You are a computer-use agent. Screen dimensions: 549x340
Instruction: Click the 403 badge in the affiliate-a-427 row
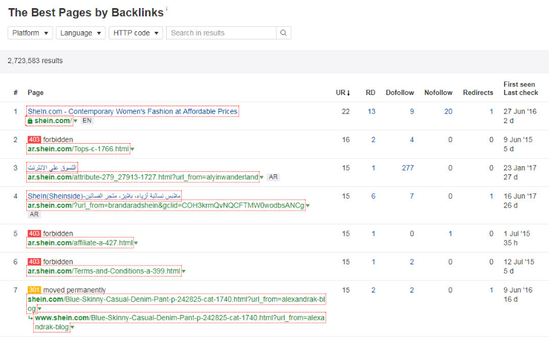pyautogui.click(x=34, y=234)
